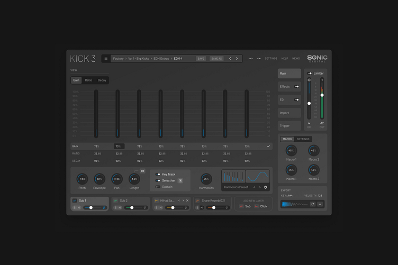
Task: Remove the HiHat layer with X icon
Action: click(187, 200)
